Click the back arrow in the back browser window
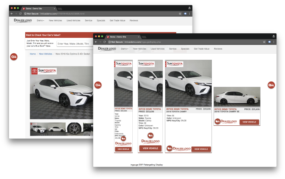This screenshot has height=179, width=285. click(x=12, y=13)
